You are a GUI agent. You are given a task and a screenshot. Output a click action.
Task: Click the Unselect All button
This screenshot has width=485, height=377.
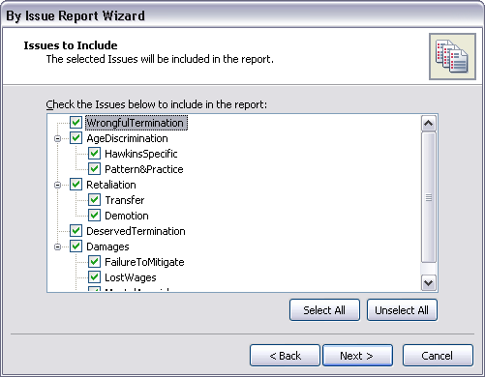402,310
